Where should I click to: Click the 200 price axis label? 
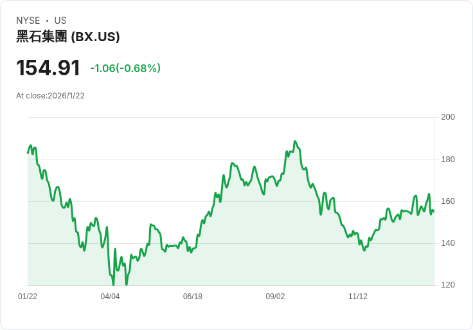(x=448, y=117)
